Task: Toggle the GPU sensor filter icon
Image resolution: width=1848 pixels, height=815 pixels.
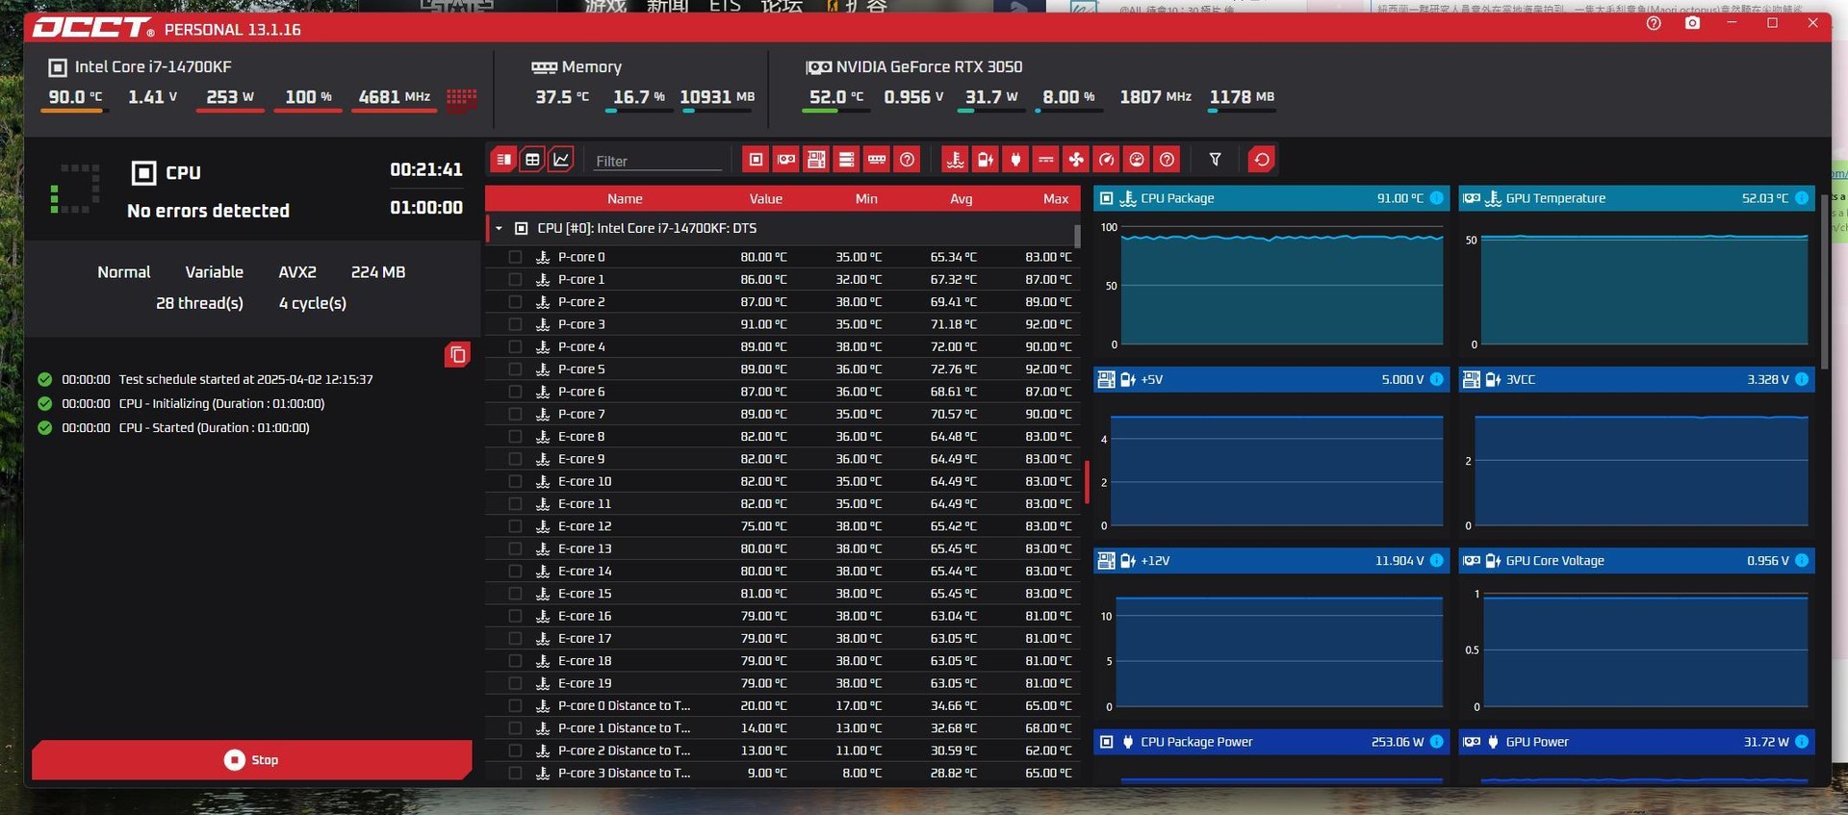Action: (x=786, y=160)
